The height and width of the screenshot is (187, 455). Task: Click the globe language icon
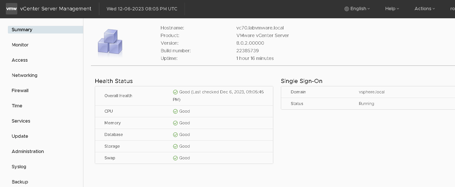tap(346, 9)
